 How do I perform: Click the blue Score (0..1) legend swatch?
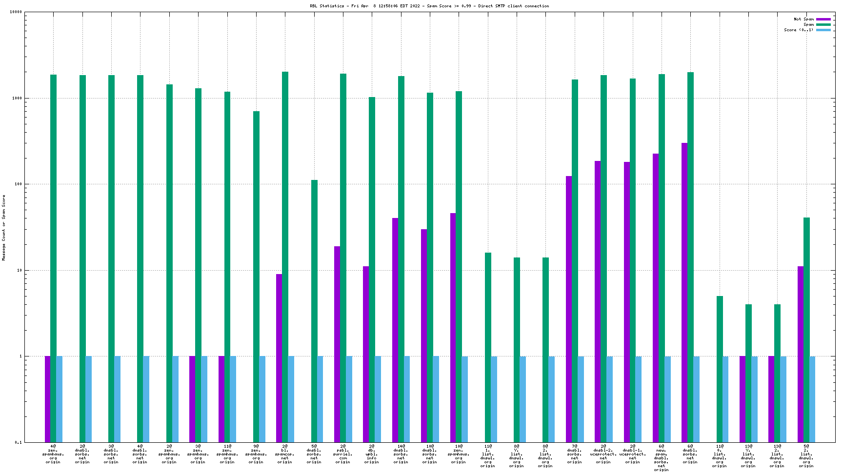[x=823, y=30]
